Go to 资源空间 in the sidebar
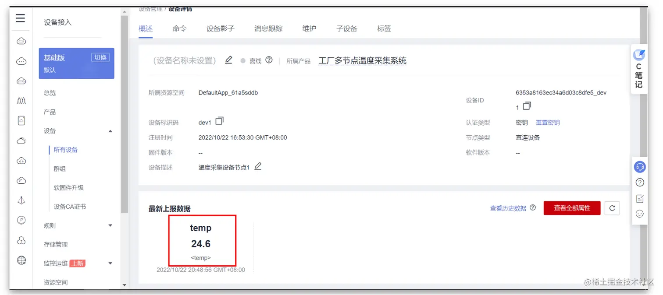The height and width of the screenshot is (295, 663). pos(56,282)
